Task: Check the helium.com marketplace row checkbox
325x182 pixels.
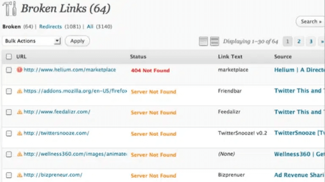Action: click(x=9, y=70)
